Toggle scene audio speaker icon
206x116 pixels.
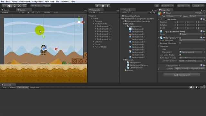tap(33, 13)
